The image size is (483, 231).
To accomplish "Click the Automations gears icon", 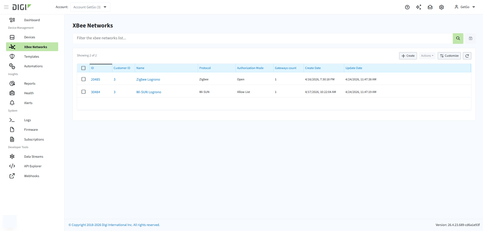I will 12,66.
